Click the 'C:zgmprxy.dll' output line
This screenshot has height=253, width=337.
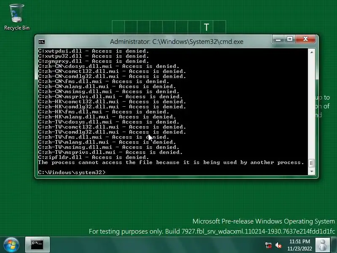click(x=94, y=61)
